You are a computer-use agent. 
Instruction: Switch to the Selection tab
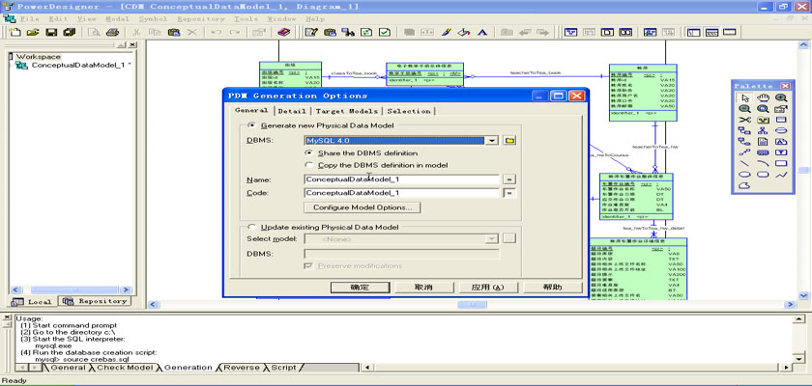[x=409, y=111]
